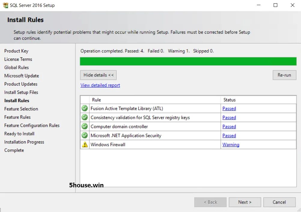Select the Product Key step

16,51
